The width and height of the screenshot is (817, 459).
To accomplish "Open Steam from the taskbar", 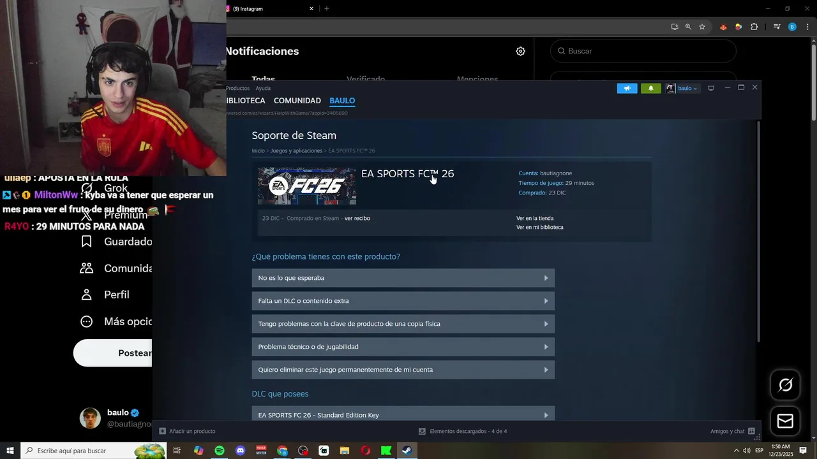I will (407, 451).
